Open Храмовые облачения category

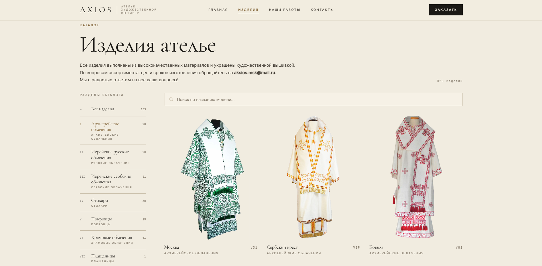click(113, 240)
